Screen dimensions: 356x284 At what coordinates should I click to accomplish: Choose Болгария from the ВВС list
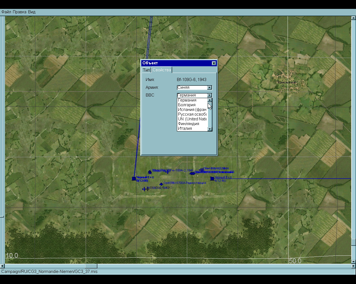(x=192, y=105)
